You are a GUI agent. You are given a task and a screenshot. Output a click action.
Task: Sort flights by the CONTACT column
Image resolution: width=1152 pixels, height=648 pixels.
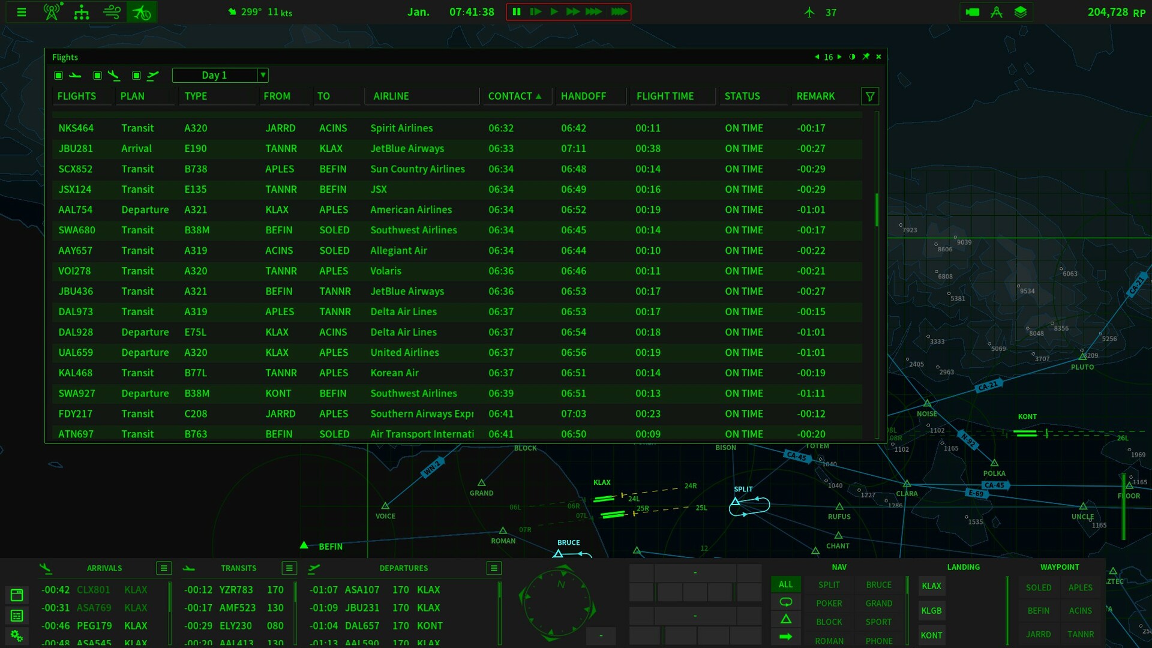511,96
